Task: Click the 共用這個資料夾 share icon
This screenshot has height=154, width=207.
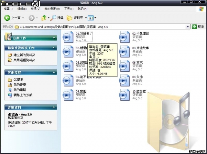Action: point(10,60)
